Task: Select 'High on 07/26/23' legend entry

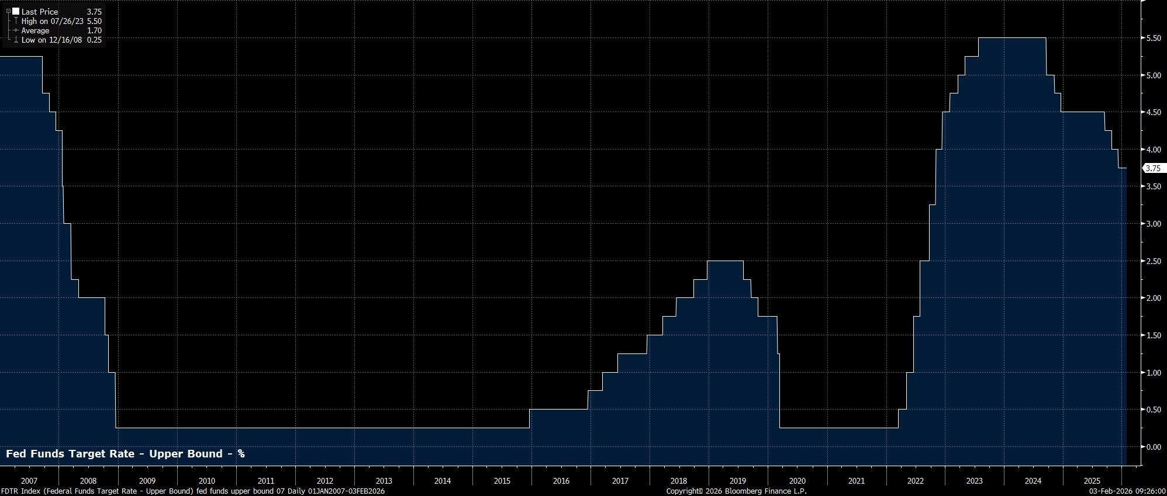Action: point(53,21)
